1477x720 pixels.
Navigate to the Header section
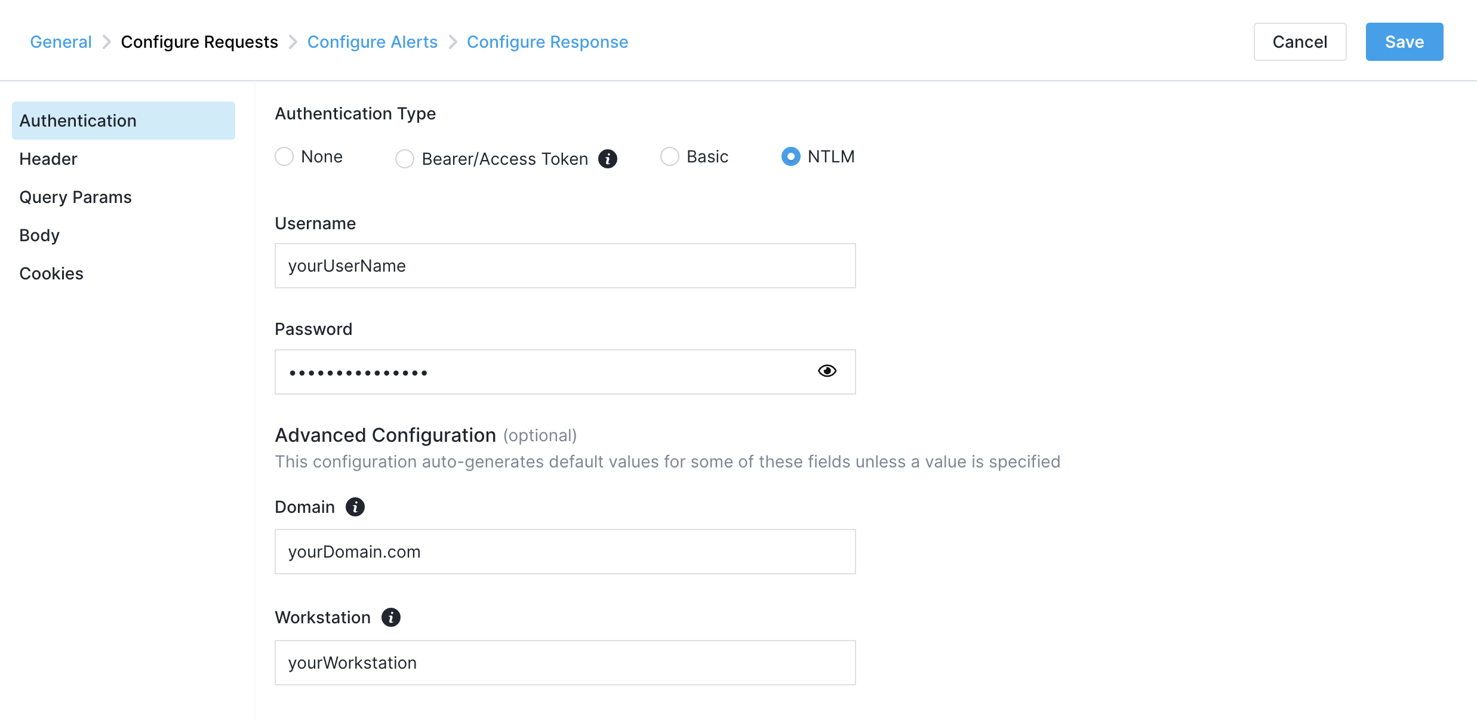(48, 158)
